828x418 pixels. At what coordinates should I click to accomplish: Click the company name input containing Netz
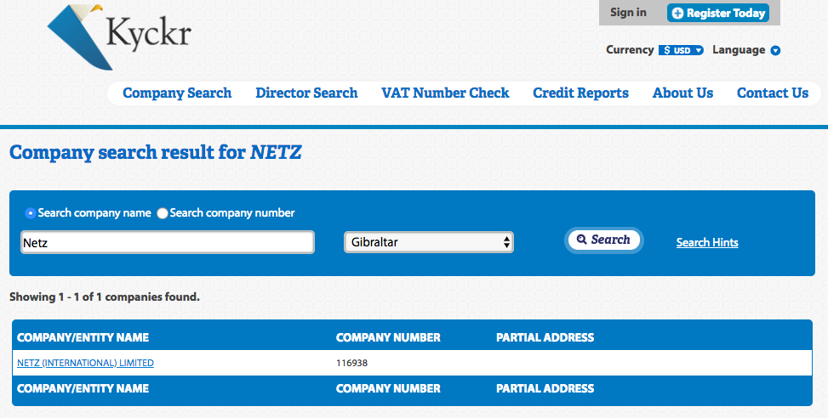click(x=168, y=242)
